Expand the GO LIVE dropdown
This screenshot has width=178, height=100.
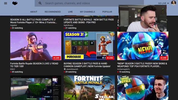tap(163, 3)
